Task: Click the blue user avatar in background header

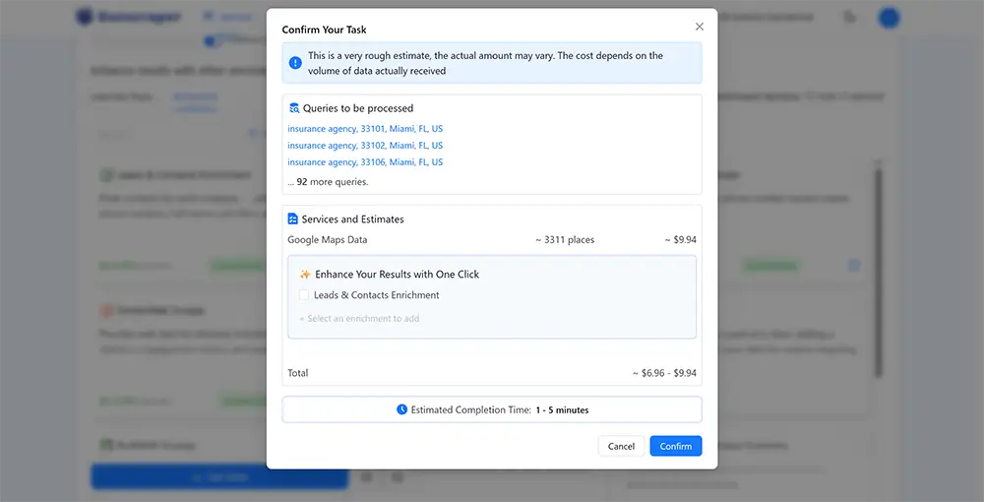Action: tap(889, 17)
